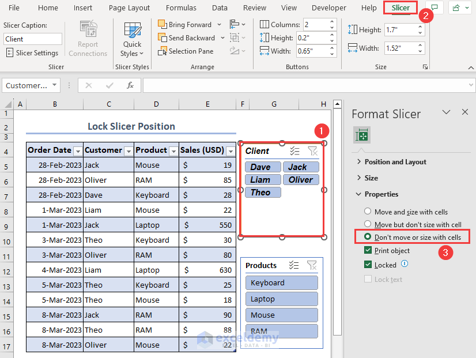
Task: Select Don't move or size with cells
Action: point(368,236)
